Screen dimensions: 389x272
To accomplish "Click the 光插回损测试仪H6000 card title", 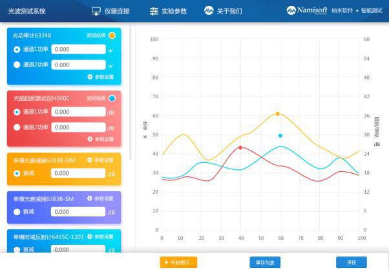I will tap(41, 98).
